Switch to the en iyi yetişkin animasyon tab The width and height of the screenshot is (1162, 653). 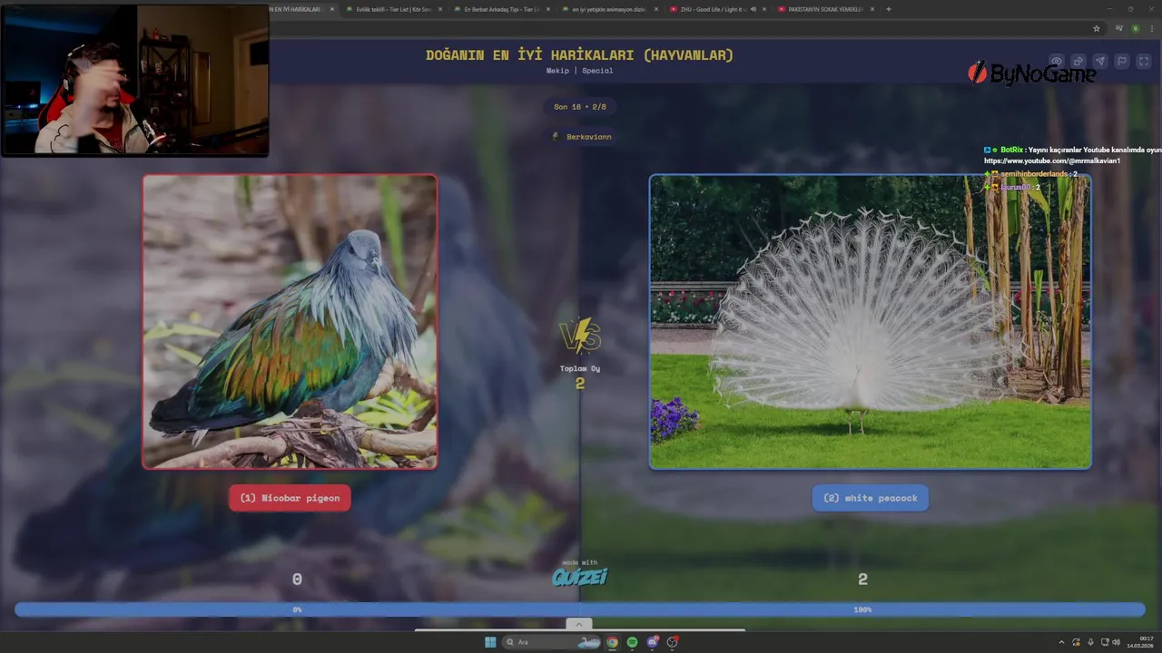click(x=608, y=9)
